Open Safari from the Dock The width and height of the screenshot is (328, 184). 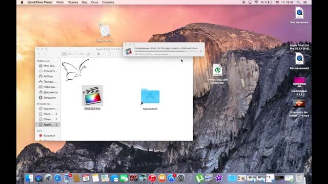58,178
